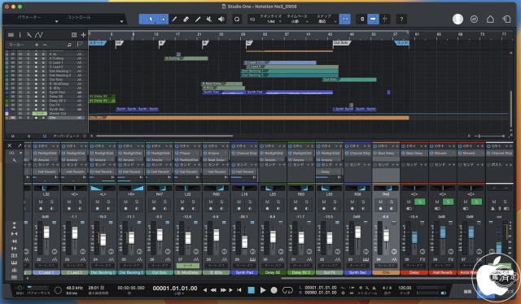The image size is (521, 304).
Task: Select the Range tool
Action: click(163, 20)
